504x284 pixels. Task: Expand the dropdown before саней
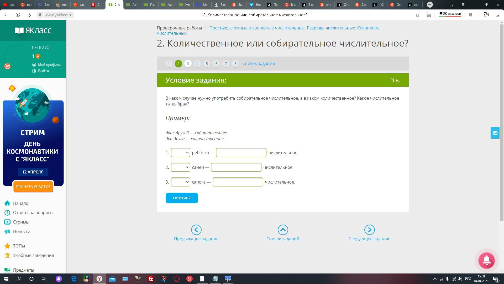[180, 167]
